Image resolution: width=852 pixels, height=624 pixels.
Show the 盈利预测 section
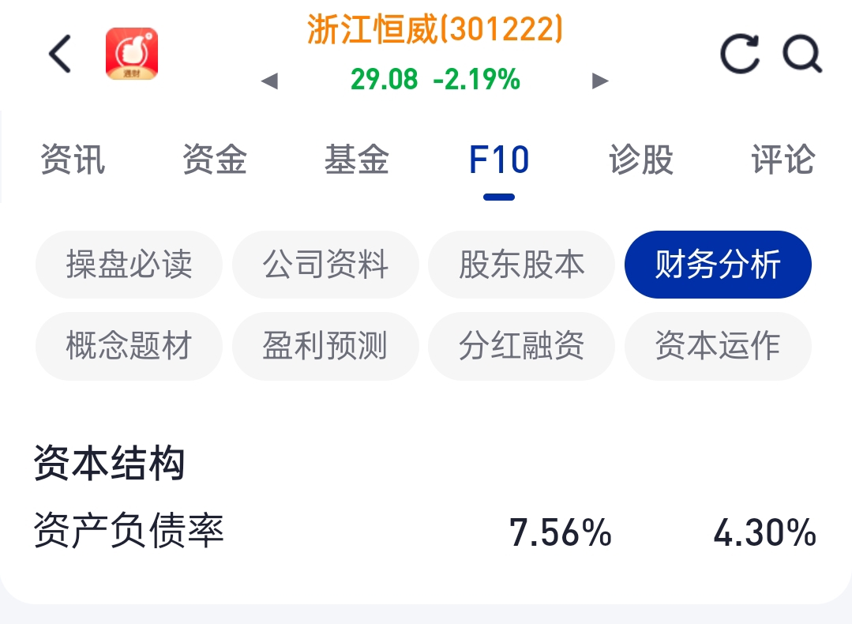pos(325,346)
